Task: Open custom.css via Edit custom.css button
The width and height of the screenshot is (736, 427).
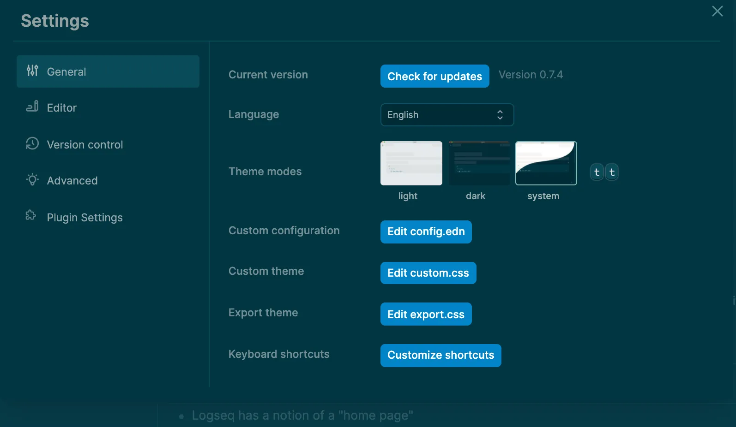Action: [428, 273]
